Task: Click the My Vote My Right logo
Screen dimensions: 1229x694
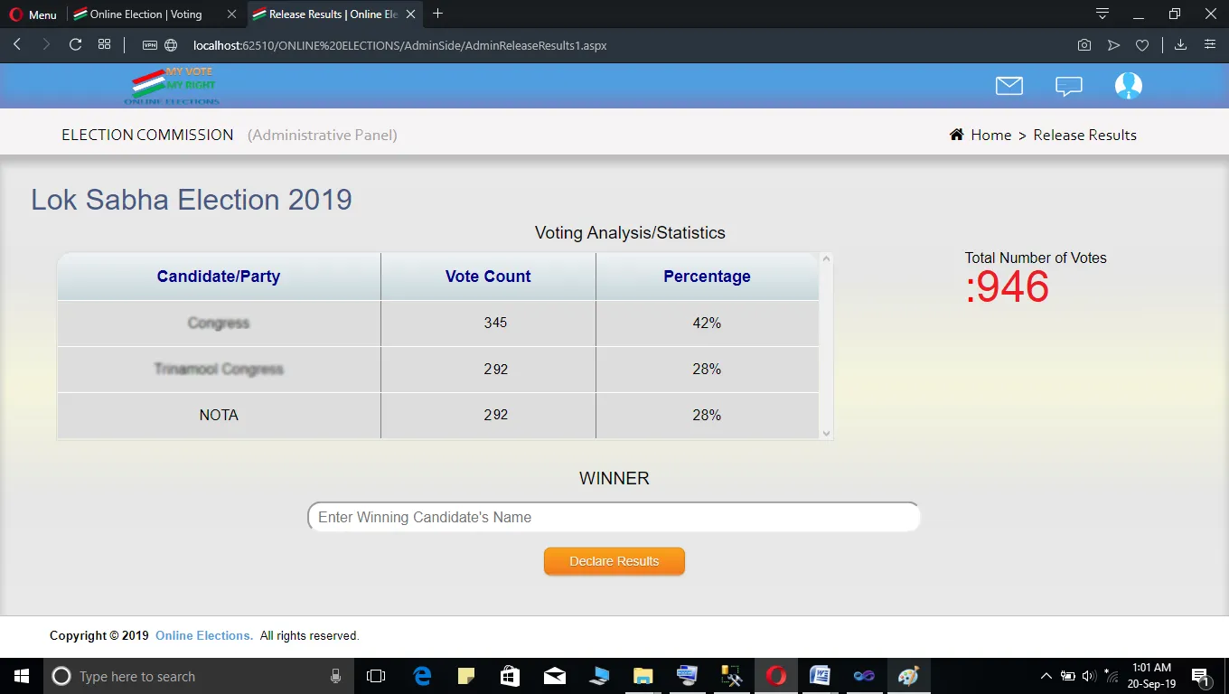Action: [173, 86]
